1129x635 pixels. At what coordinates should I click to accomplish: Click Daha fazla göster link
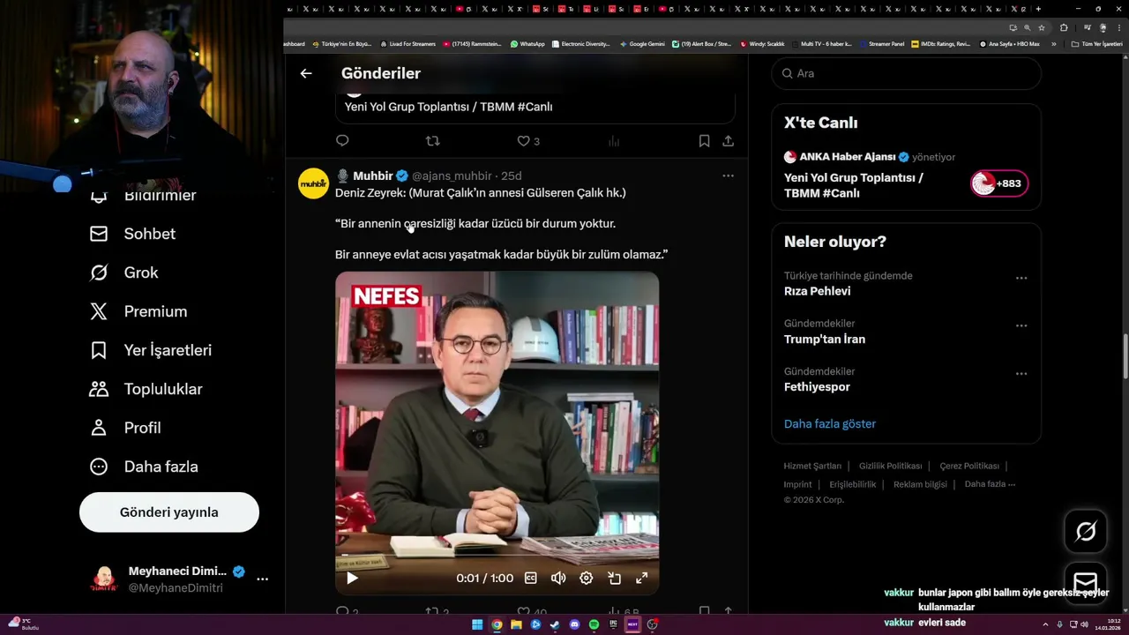tap(830, 424)
